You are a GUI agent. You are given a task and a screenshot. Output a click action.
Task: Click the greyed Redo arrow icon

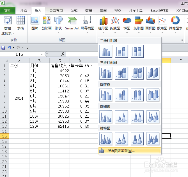pos(18,48)
